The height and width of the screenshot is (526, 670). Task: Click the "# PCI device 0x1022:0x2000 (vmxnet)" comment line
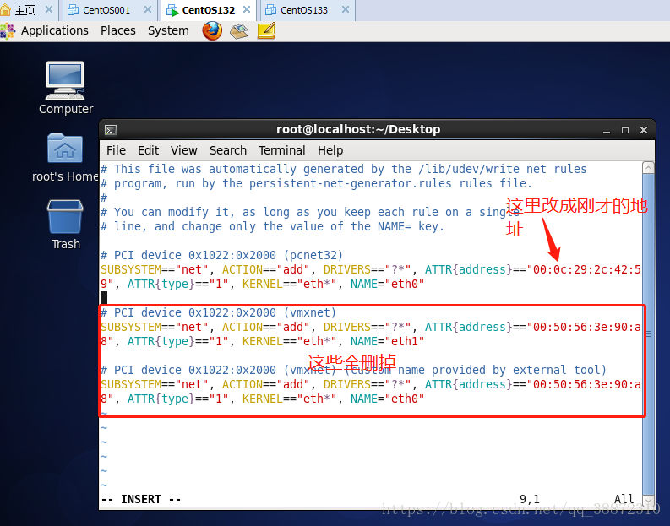[218, 312]
